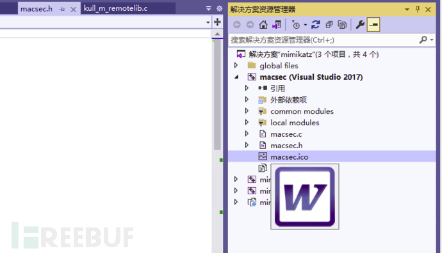The image size is (442, 253).
Task: Close the macsec.h tab
Action: click(x=73, y=10)
